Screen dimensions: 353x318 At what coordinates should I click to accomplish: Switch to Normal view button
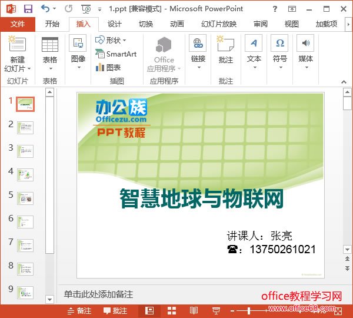(149, 311)
